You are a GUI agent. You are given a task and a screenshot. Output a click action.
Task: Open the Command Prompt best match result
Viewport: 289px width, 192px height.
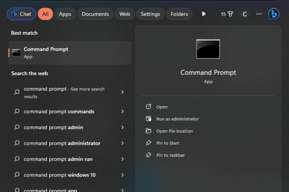70,53
